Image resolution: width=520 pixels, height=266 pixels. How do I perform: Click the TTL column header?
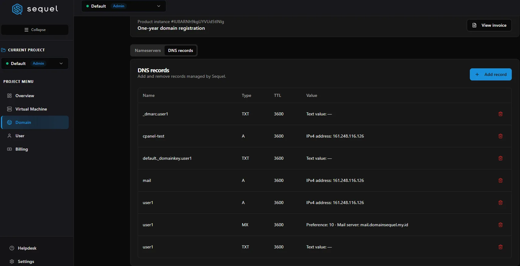[277, 95]
